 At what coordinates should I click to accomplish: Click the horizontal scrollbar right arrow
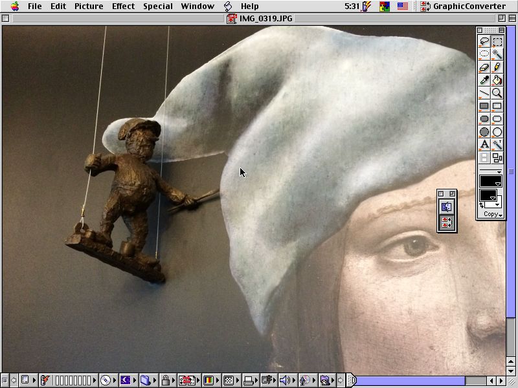coord(501,381)
